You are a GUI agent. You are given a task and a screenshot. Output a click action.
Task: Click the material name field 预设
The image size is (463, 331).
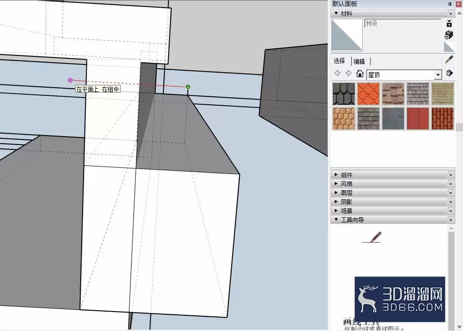(403, 23)
